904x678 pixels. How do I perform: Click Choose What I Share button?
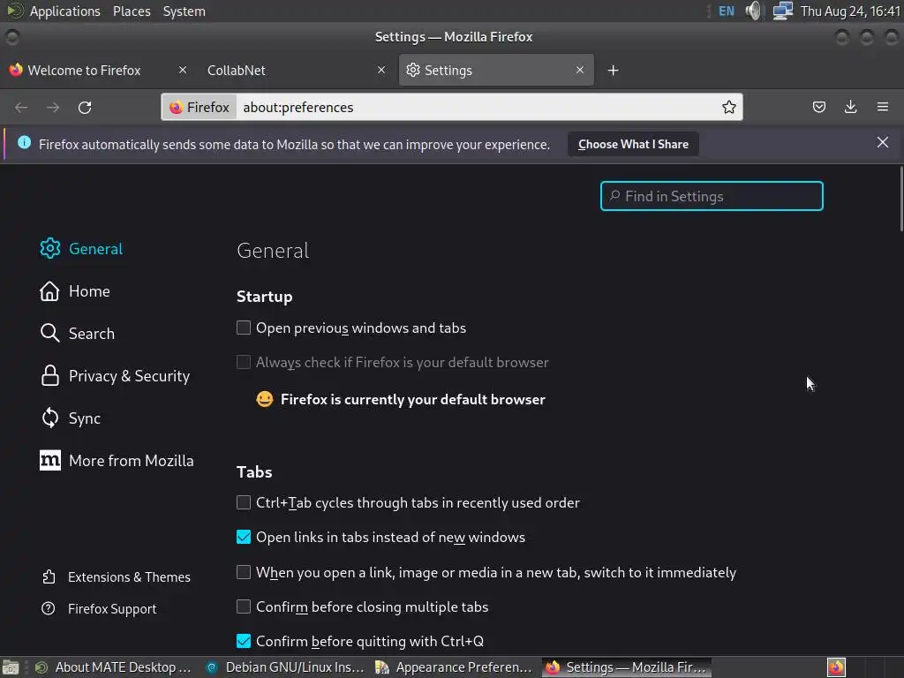point(633,144)
